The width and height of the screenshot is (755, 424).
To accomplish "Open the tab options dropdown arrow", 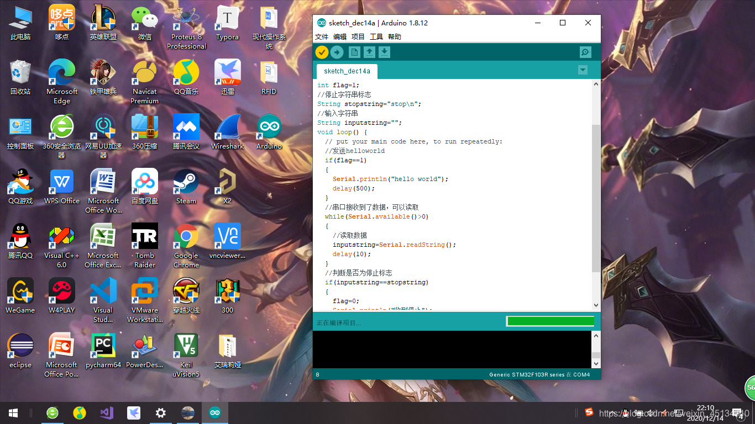I will pyautogui.click(x=582, y=70).
